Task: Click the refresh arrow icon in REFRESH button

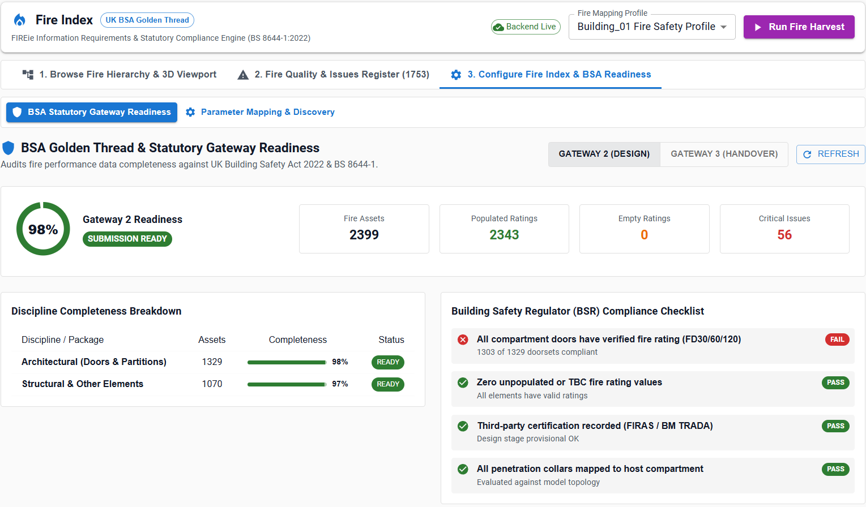Action: tap(807, 154)
